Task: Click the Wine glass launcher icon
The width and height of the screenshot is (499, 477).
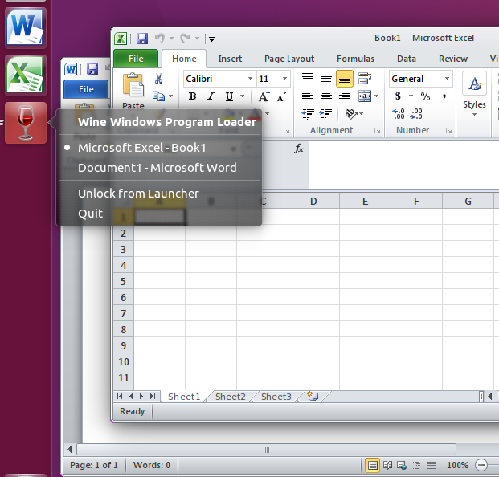Action: coord(26,123)
